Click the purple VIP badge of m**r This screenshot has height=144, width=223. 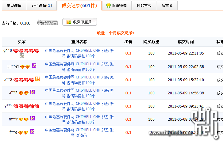(33, 118)
